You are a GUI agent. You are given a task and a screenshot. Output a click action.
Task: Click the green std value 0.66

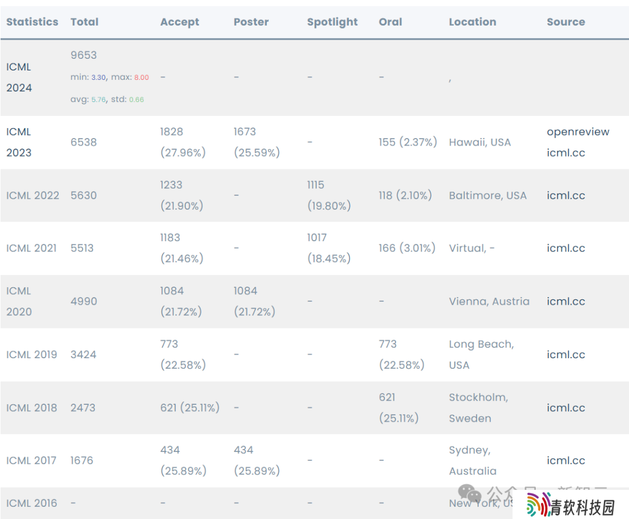point(136,100)
